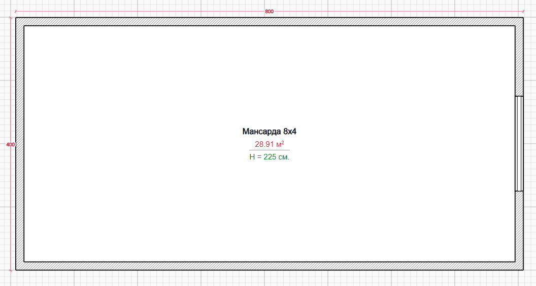This screenshot has width=536, height=286.
Task: Click the height label H = 225 см.
Action: [270, 157]
